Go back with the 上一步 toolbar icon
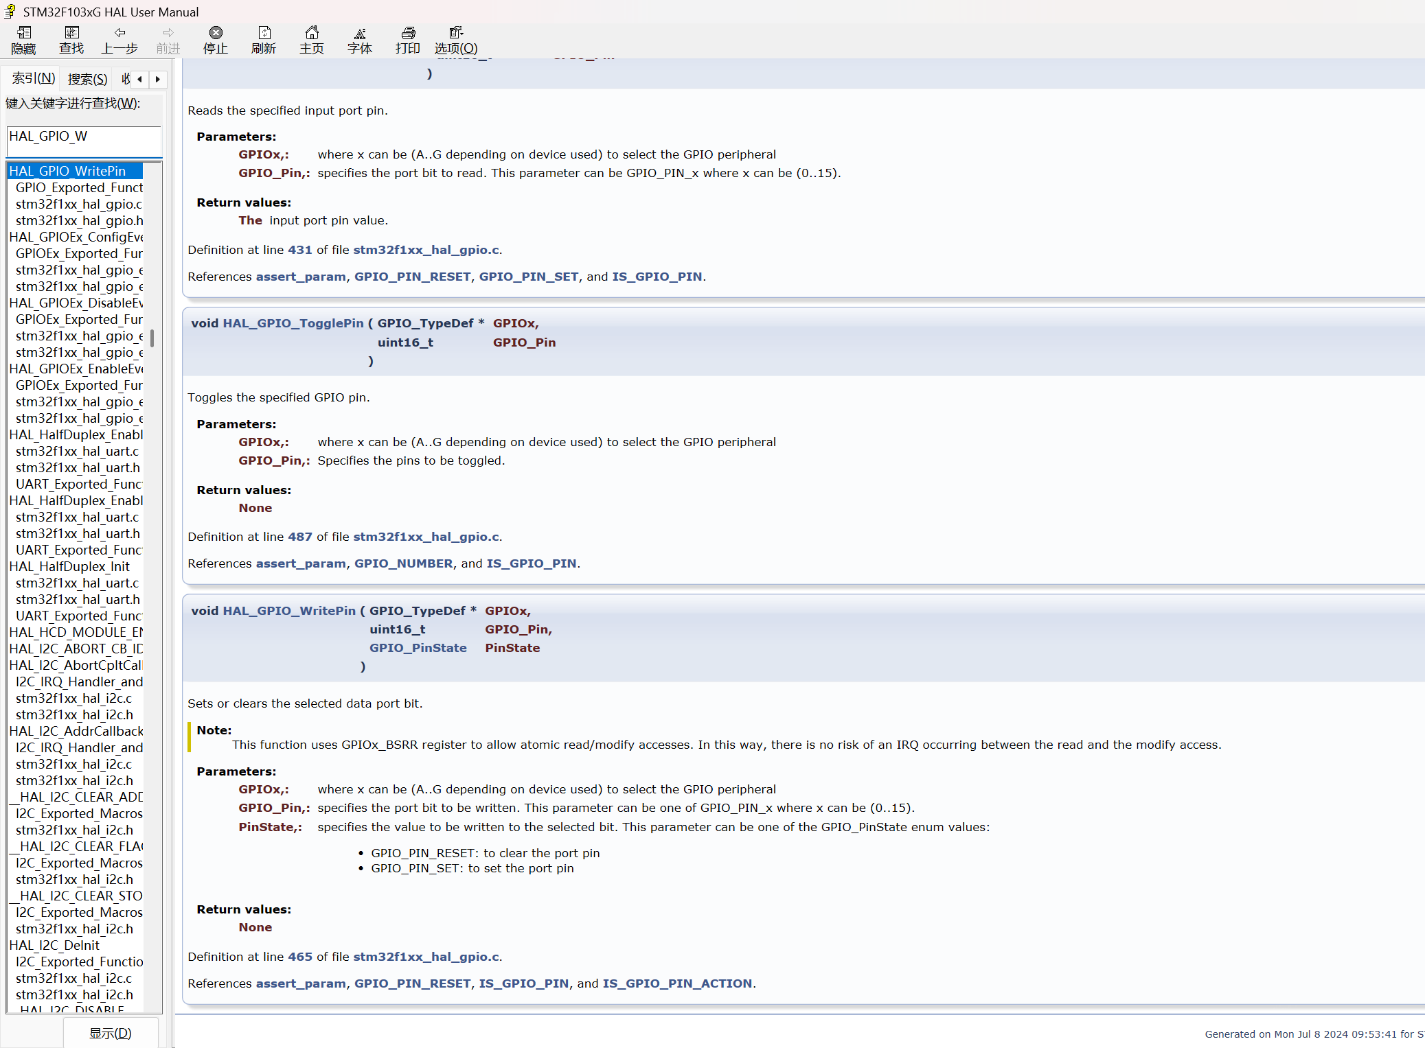Viewport: 1425px width, 1048px height. 119,40
